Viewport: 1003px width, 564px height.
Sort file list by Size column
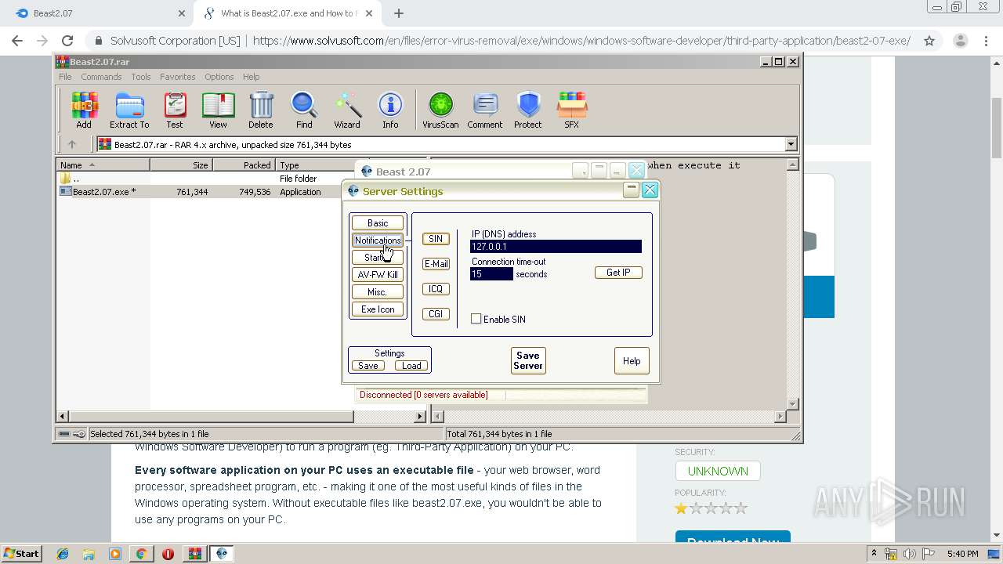click(181, 165)
